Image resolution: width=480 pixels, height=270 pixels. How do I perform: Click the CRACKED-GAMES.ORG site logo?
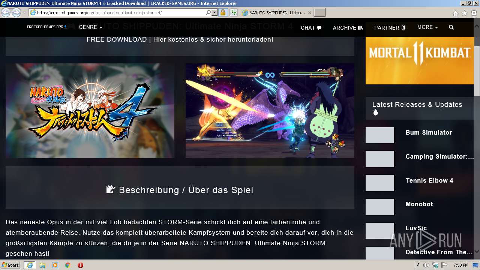coord(47,27)
